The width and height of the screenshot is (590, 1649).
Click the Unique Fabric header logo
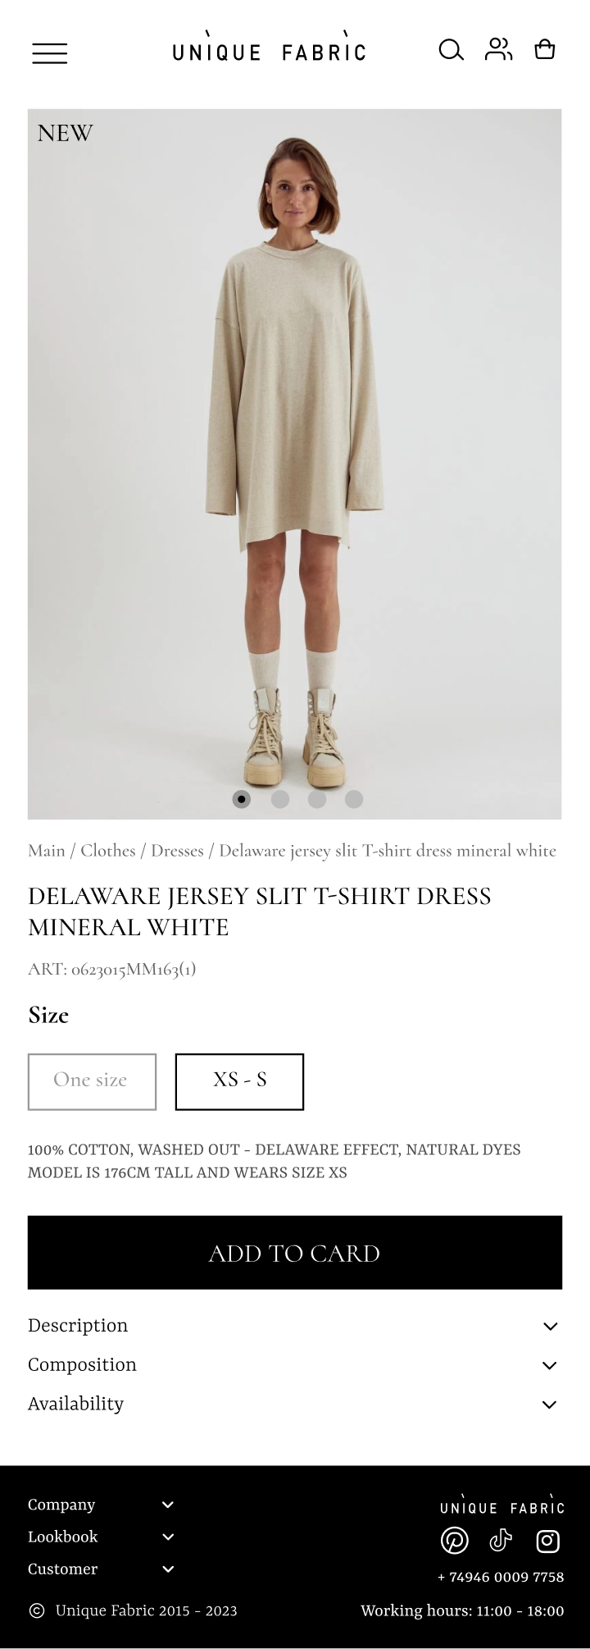pyautogui.click(x=270, y=48)
